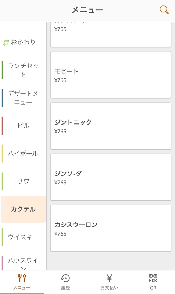Open the 履歴 clock history icon
Image resolution: width=175 pixels, height=294 pixels.
(65, 278)
